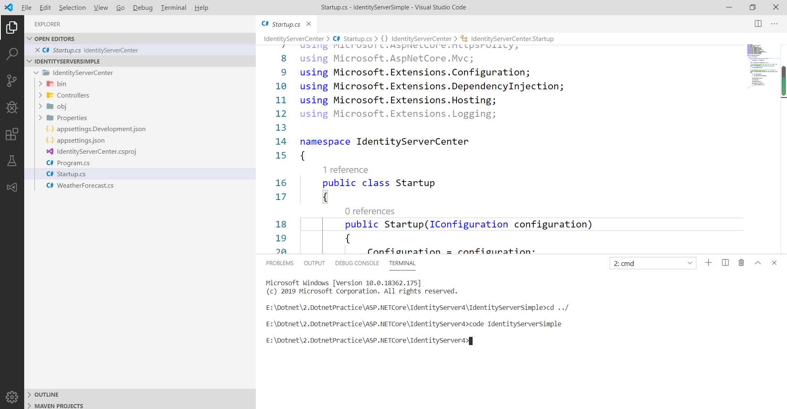Expand the Maven Projects section
The width and height of the screenshot is (787, 409).
tap(29, 406)
